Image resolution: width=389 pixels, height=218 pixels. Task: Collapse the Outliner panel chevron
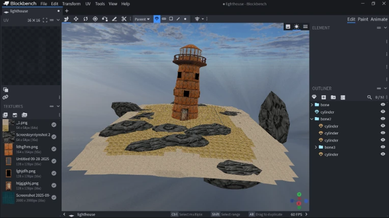tap(385, 88)
